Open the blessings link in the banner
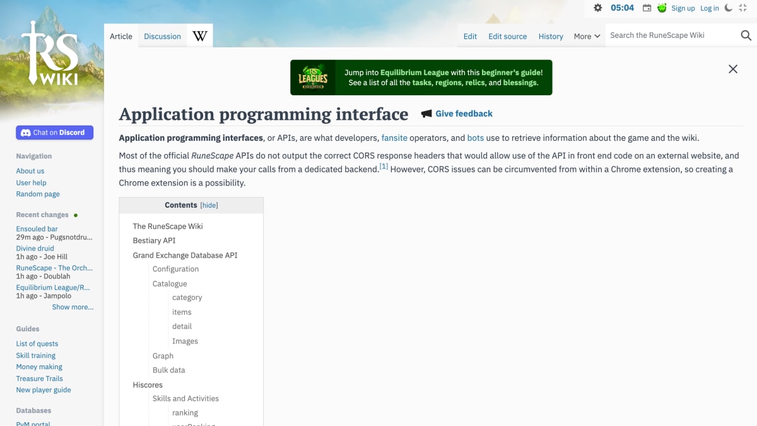The height and width of the screenshot is (426, 757). [520, 83]
